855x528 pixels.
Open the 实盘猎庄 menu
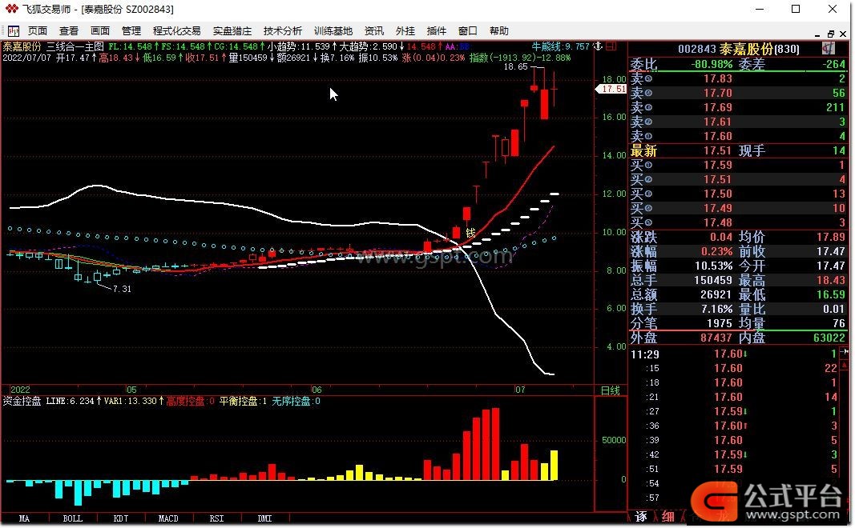pos(232,31)
